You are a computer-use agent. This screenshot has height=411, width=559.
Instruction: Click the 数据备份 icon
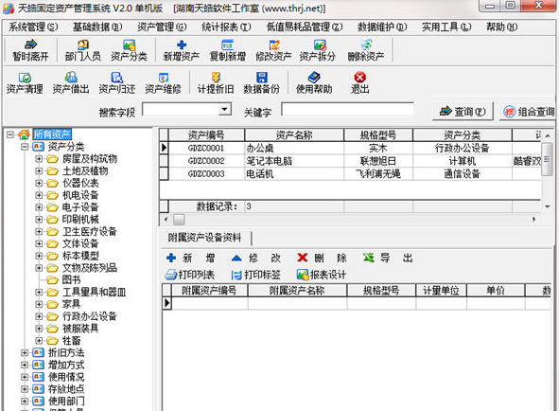[x=262, y=82]
